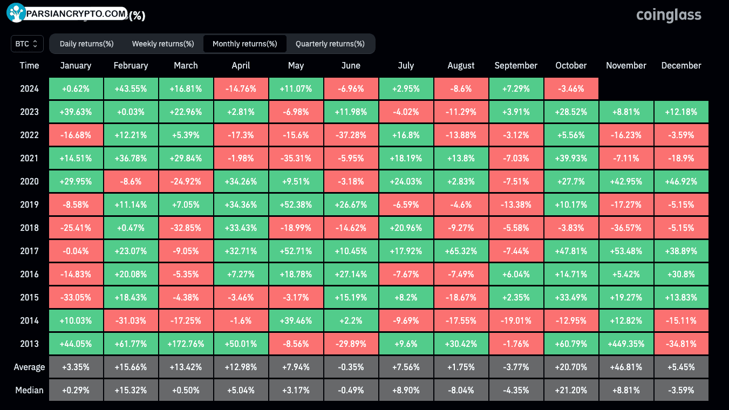Image resolution: width=729 pixels, height=410 pixels.
Task: Click the 2022 June -37.28% cell
Action: click(x=351, y=135)
